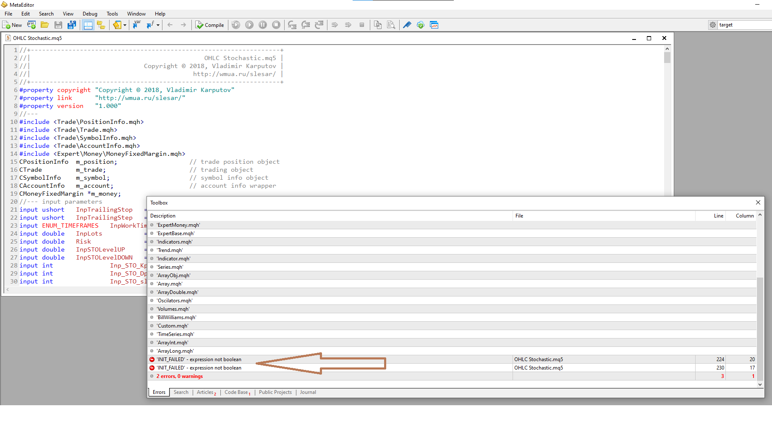772x430 pixels.
Task: Start debugging on real data
Action: click(x=249, y=25)
